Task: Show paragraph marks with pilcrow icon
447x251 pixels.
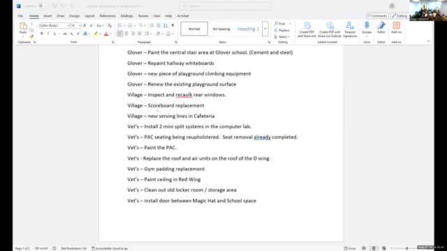Action: click(x=173, y=26)
